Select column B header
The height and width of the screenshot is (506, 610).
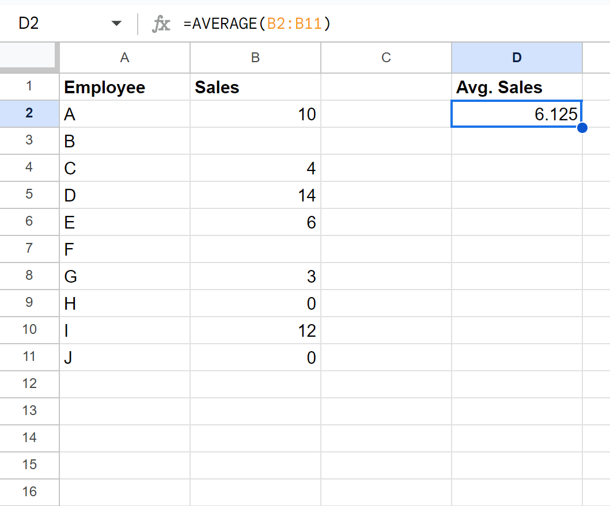[x=255, y=58]
